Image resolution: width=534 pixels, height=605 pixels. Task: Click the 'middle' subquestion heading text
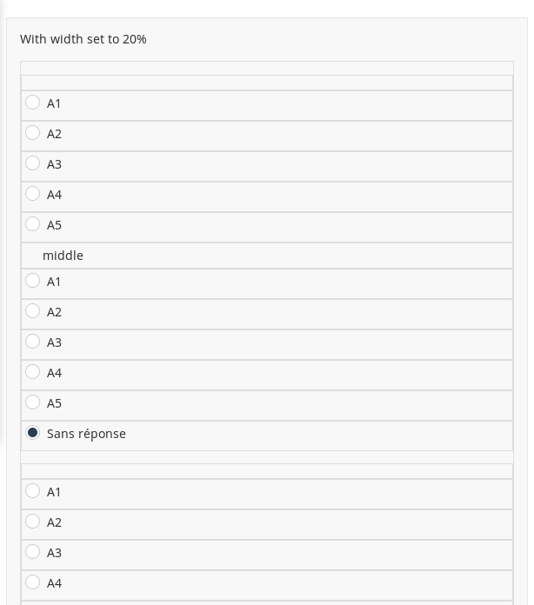click(63, 256)
